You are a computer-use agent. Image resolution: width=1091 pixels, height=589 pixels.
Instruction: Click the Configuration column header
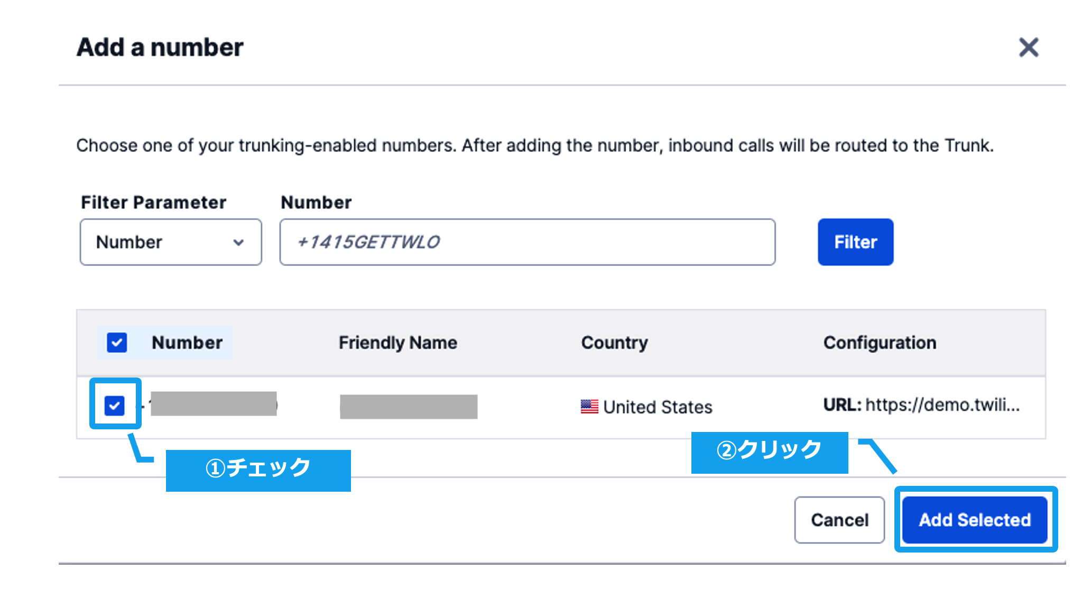[880, 343]
